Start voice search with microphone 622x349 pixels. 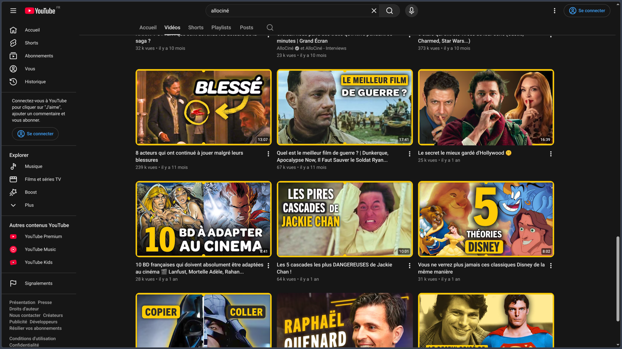[x=411, y=11]
